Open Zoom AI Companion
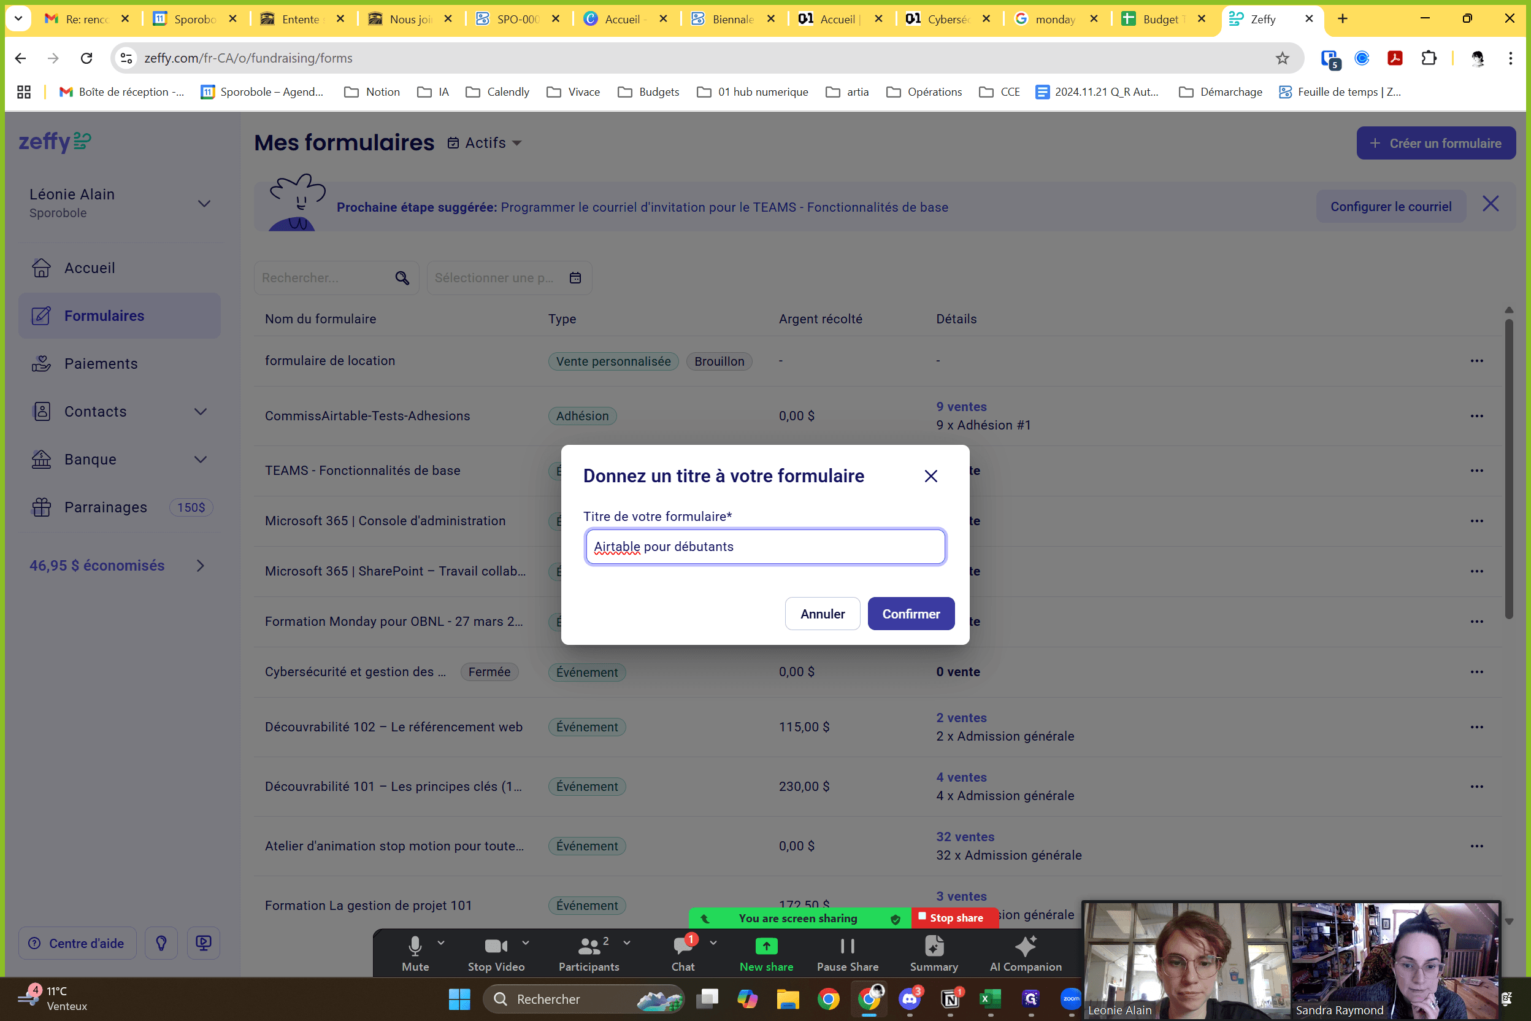The image size is (1531, 1021). coord(1025,954)
